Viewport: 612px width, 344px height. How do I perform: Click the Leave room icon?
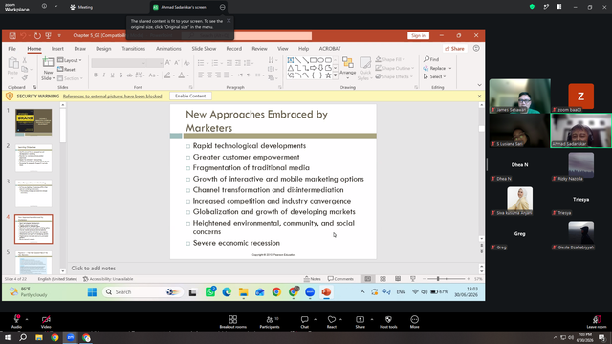[596, 320]
